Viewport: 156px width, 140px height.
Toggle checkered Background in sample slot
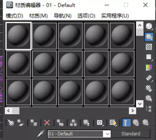pyautogui.click(x=149, y=47)
